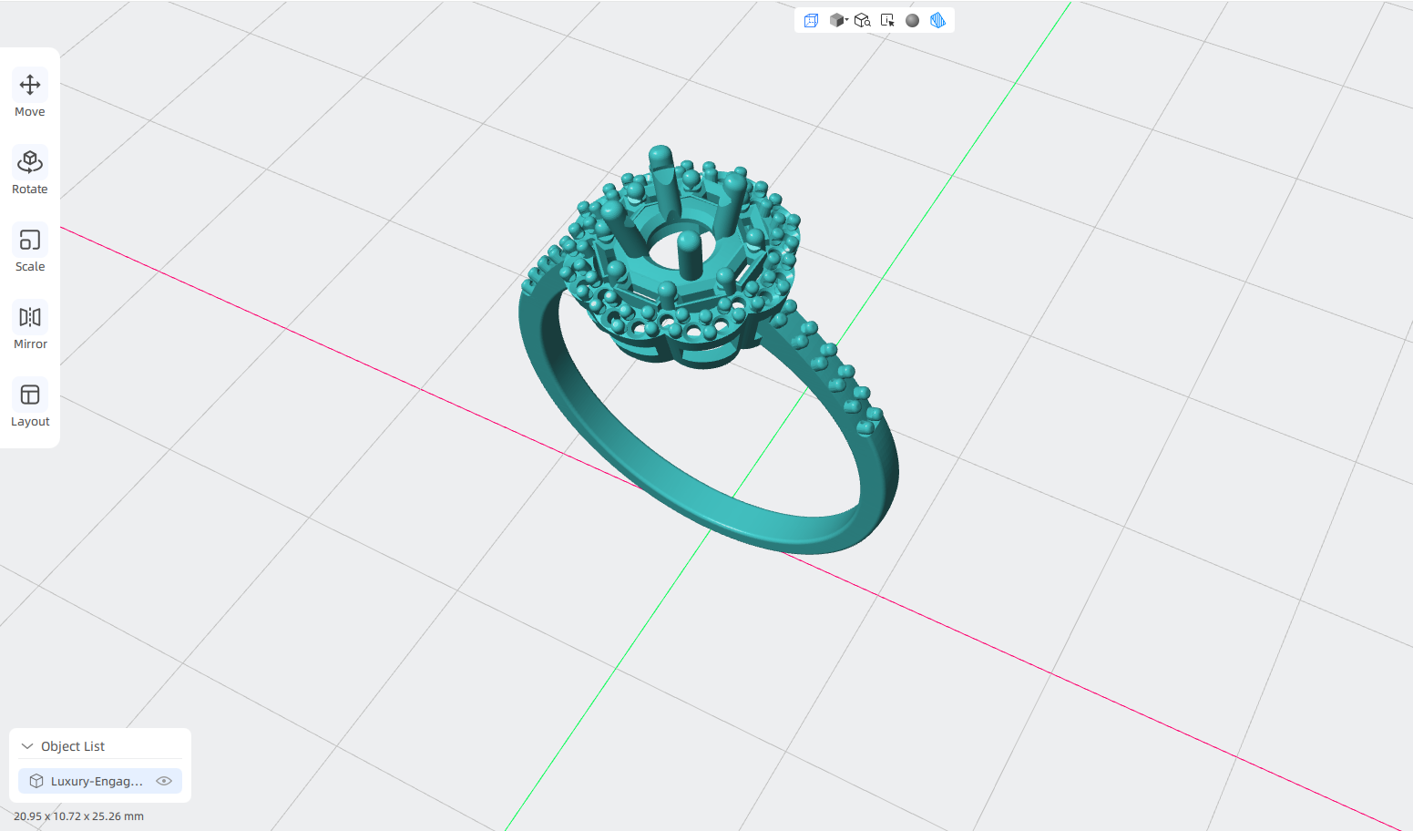Select the Mirror tool
The width and height of the screenshot is (1413, 831).
[30, 327]
